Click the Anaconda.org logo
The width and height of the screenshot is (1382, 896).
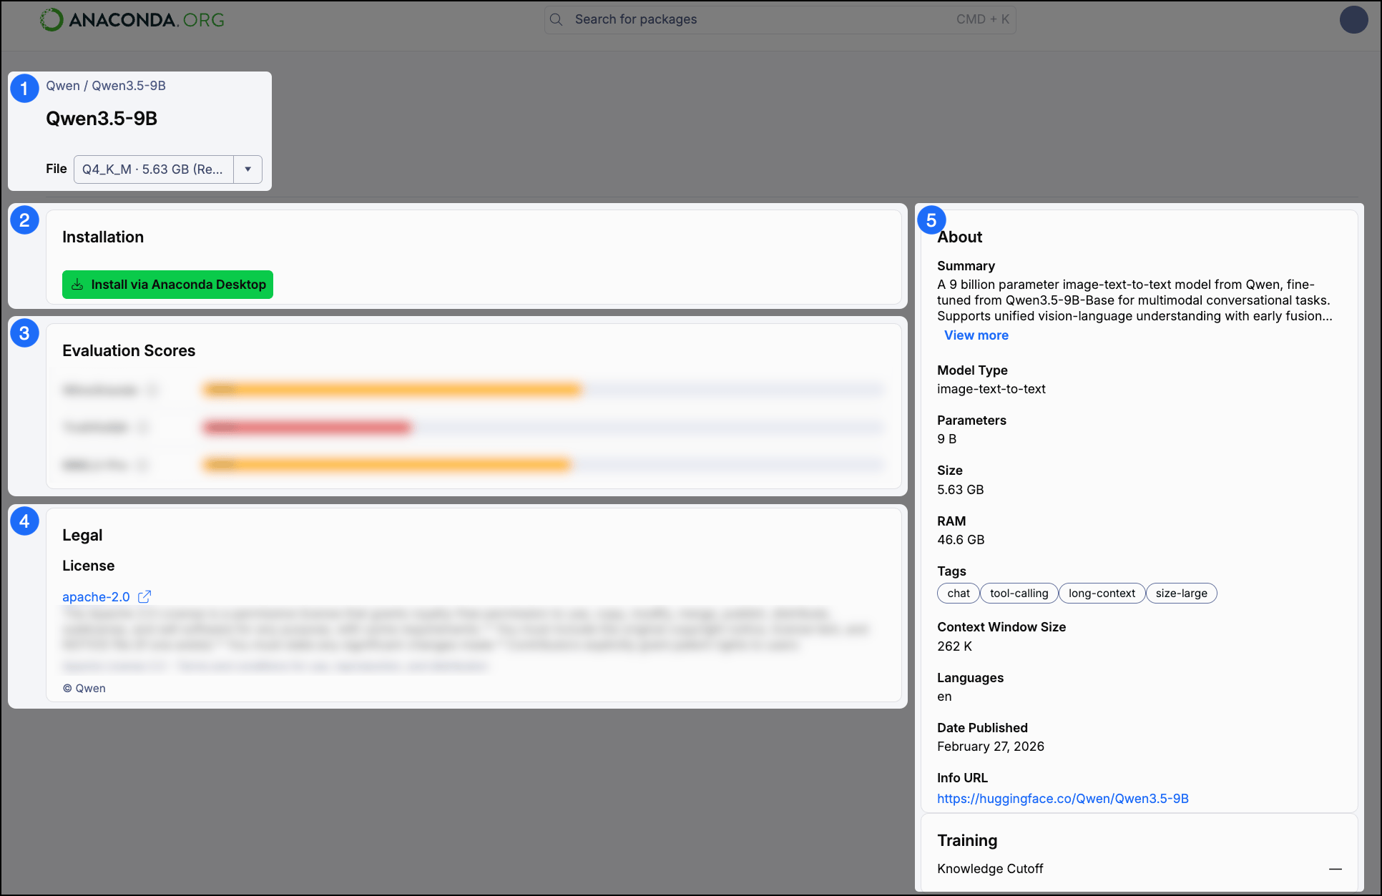pos(132,19)
